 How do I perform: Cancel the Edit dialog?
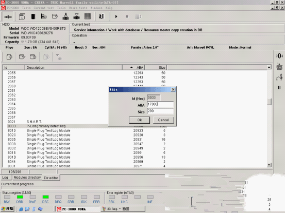click(x=163, y=120)
